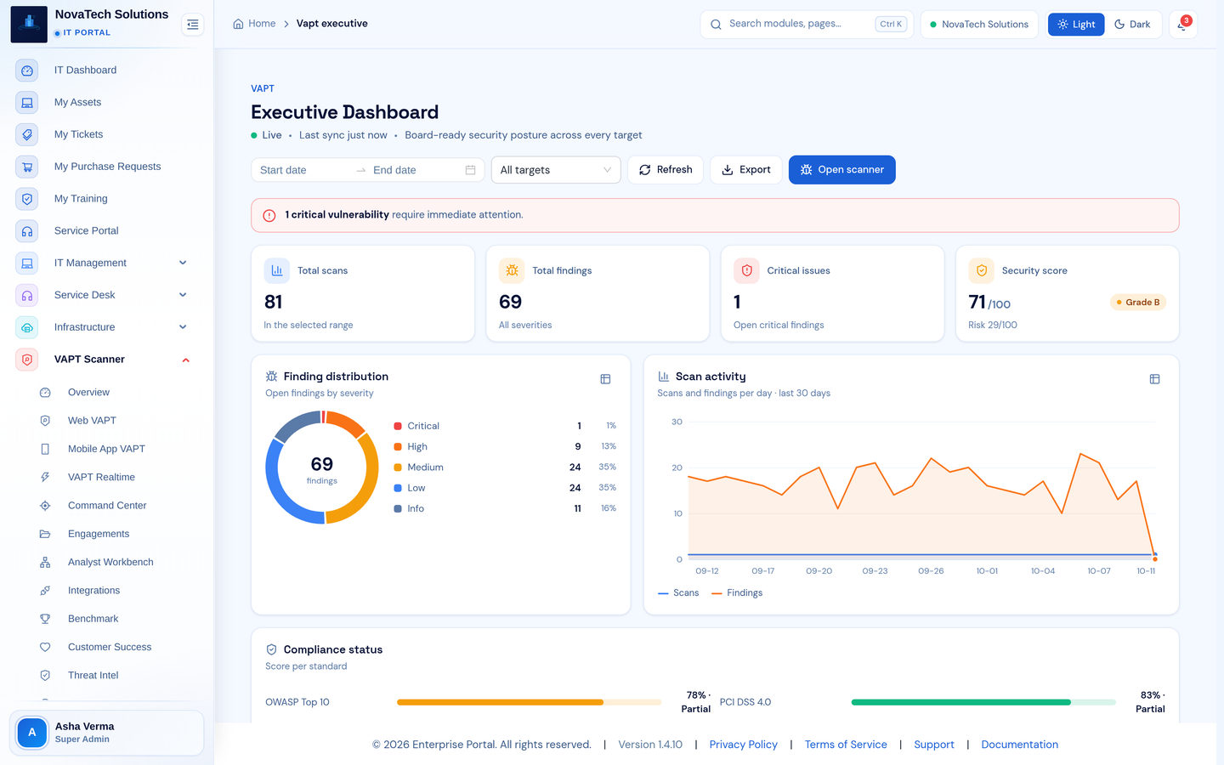Click the critical vulnerability alert banner
The width and height of the screenshot is (1224, 765).
715,215
